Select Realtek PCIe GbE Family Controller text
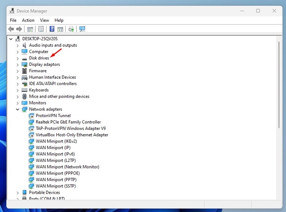 (68, 122)
